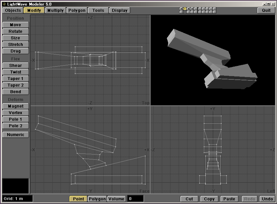Click the Numeric button
This screenshot has height=204, width=277.
(x=15, y=135)
